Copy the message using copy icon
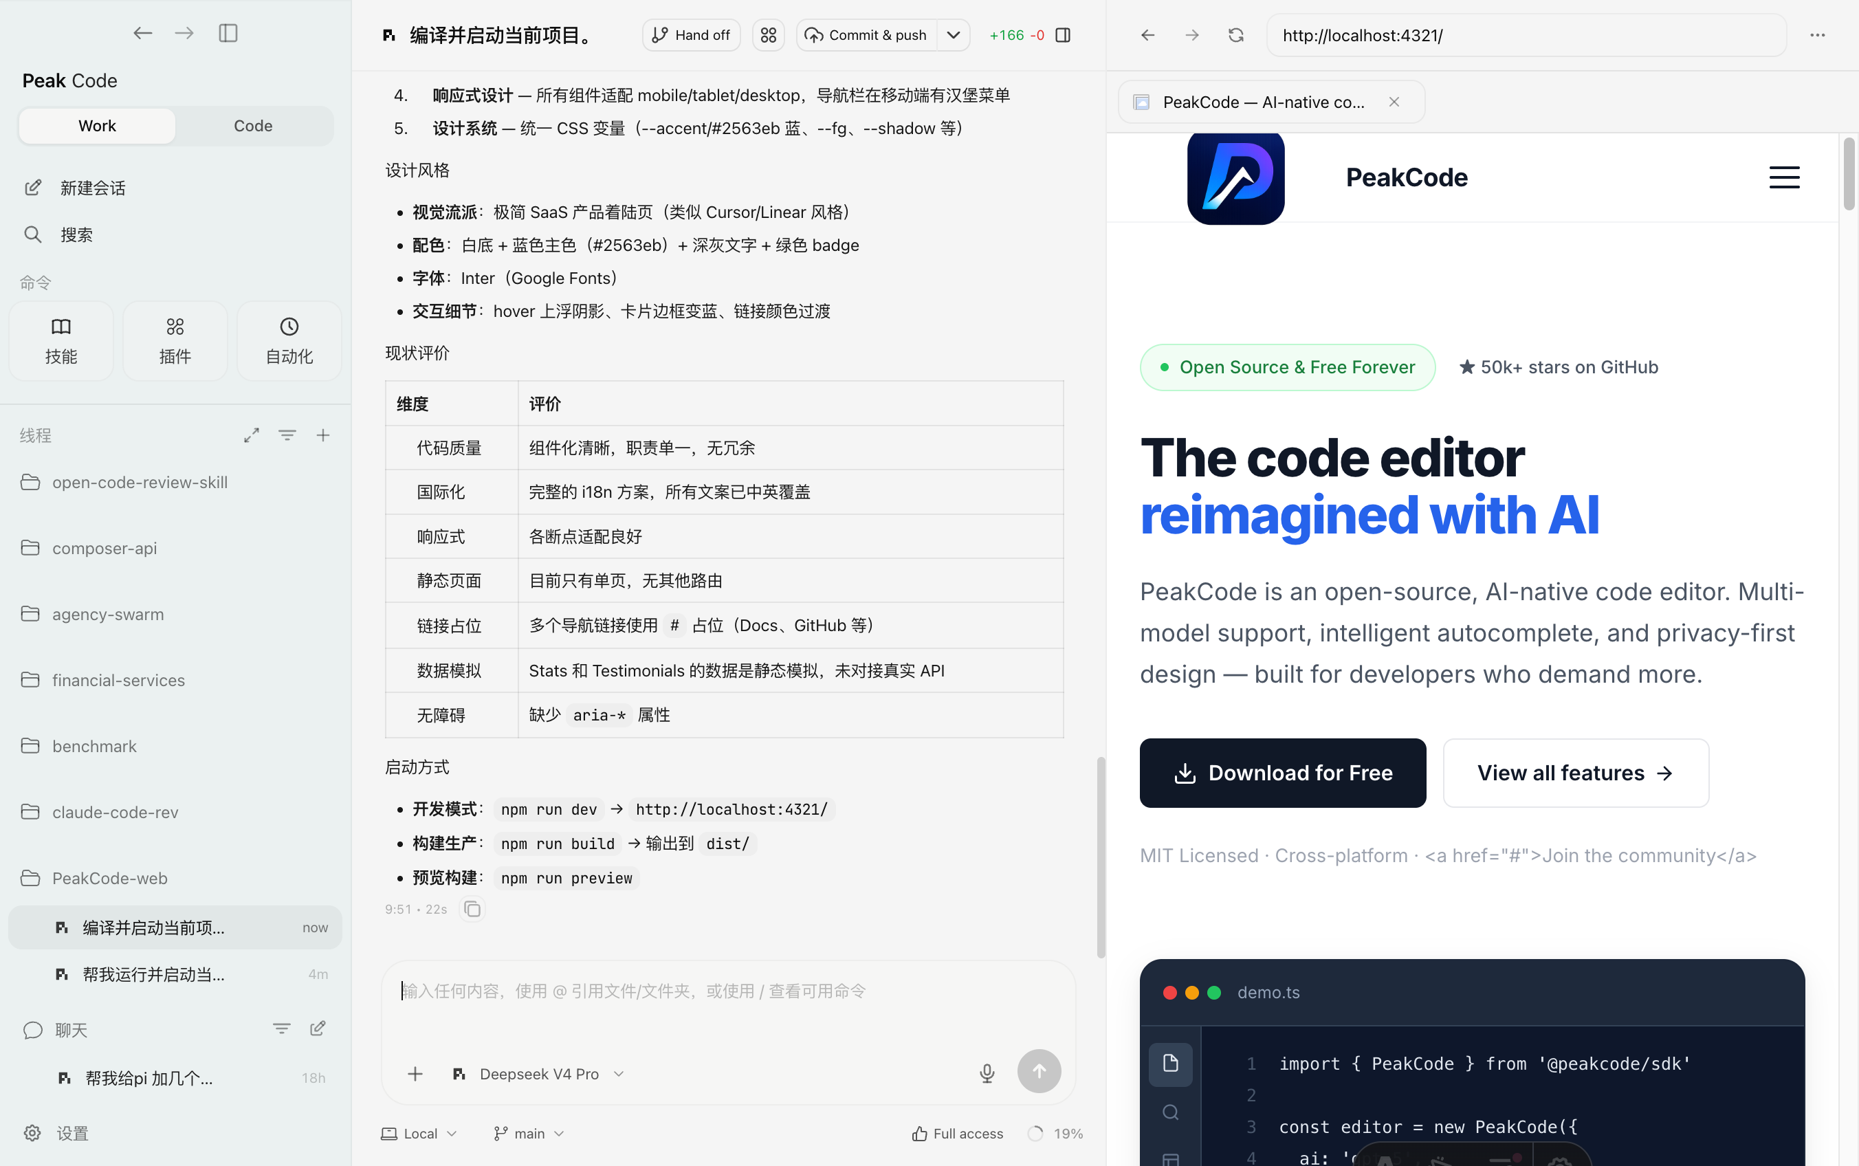This screenshot has height=1166, width=1859. (472, 910)
